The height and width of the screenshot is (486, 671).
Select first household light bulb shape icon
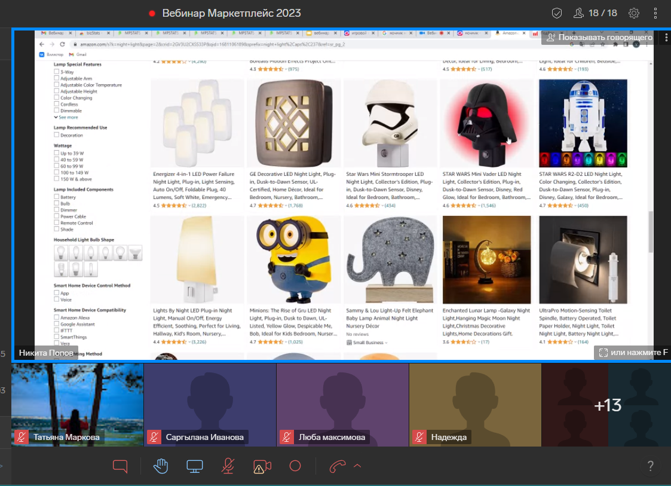point(61,253)
